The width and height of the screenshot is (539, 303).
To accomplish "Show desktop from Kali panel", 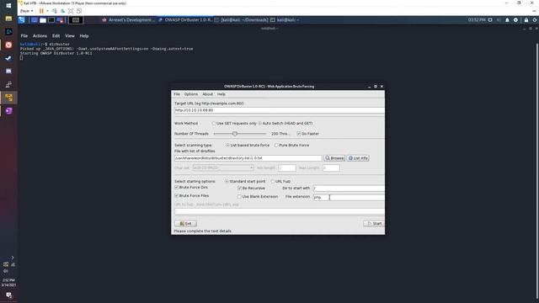I will [x=35, y=20].
